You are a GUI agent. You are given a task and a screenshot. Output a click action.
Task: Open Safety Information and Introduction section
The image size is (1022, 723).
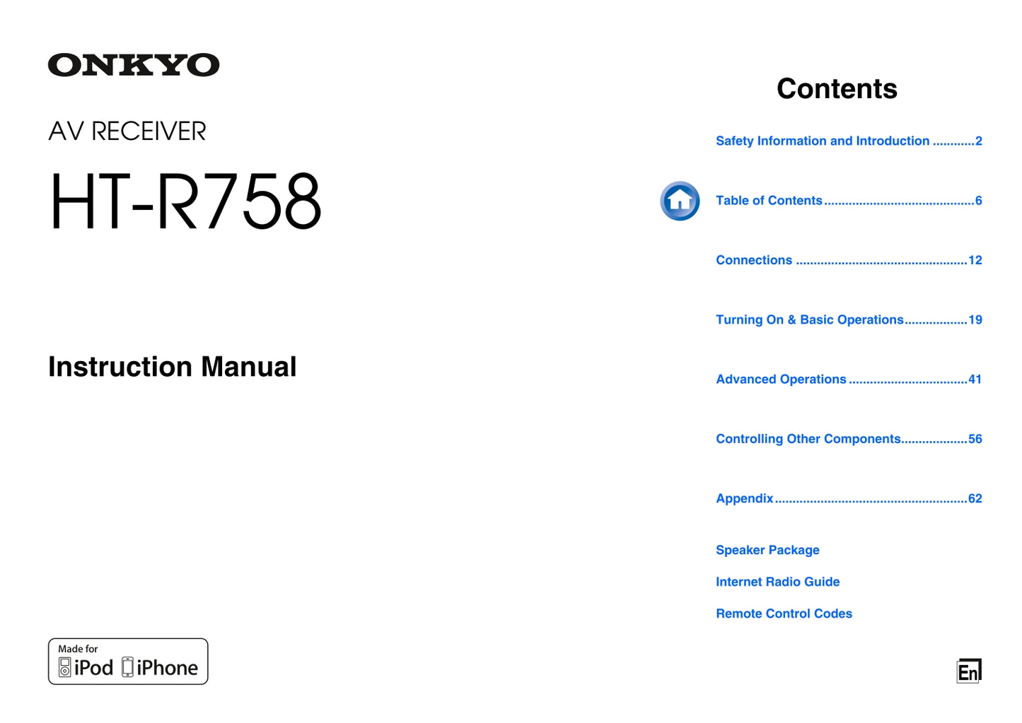click(x=822, y=141)
